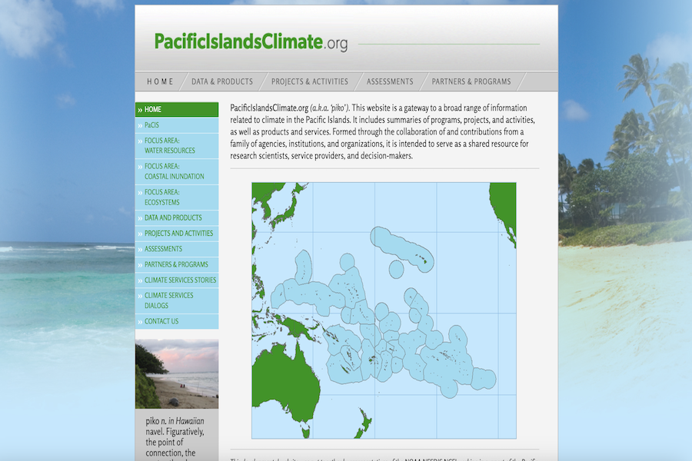Select the green HOME sidebar item
This screenshot has height=461, width=692.
(177, 109)
